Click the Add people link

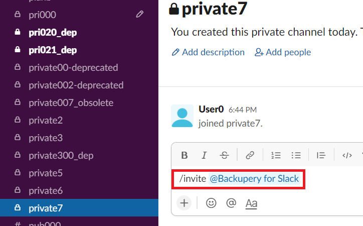[283, 52]
